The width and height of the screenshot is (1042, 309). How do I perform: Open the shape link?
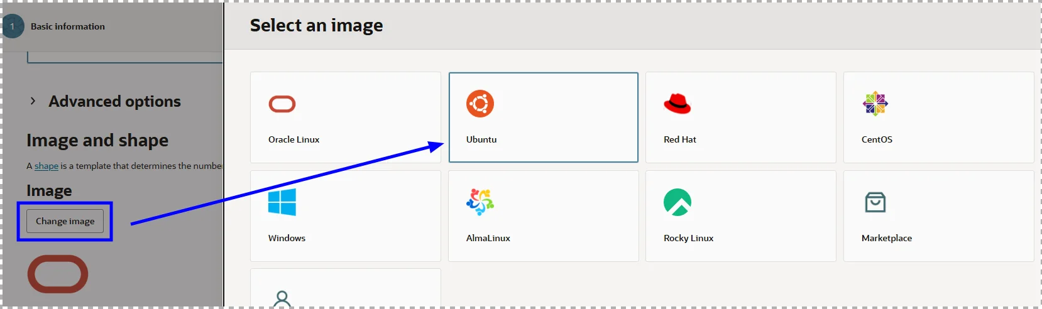(x=46, y=166)
